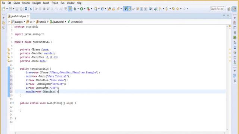Click javatutorial class in the breadcrumb
This screenshot has width=239, height=134.
pyautogui.click(x=58, y=22)
